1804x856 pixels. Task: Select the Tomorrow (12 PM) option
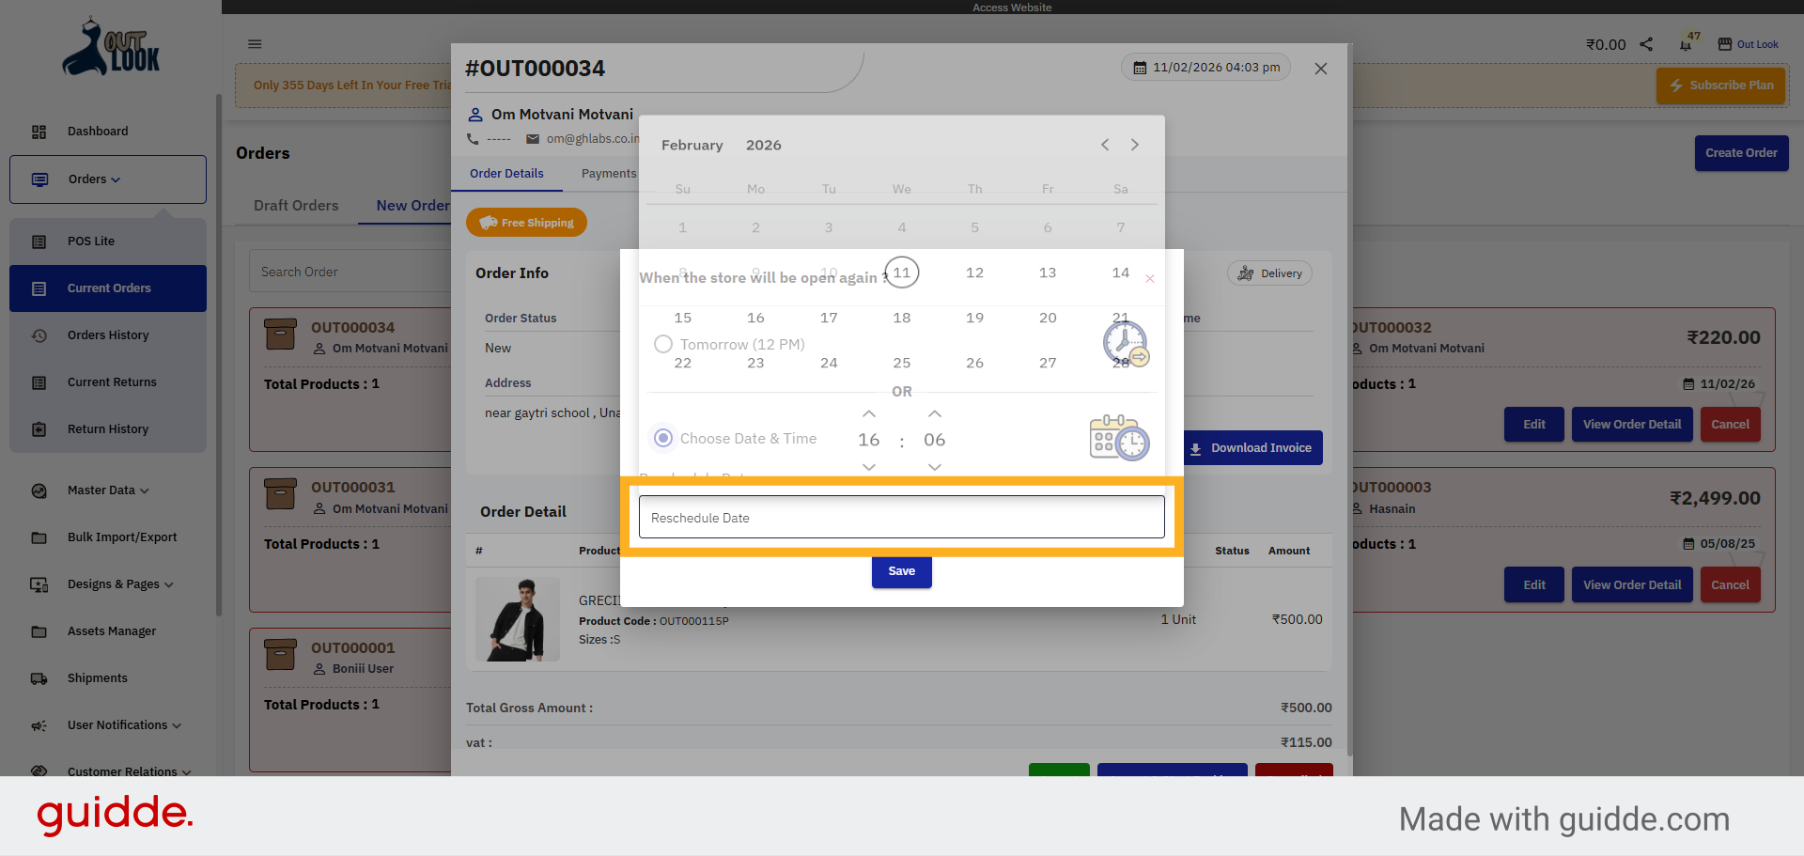point(663,344)
